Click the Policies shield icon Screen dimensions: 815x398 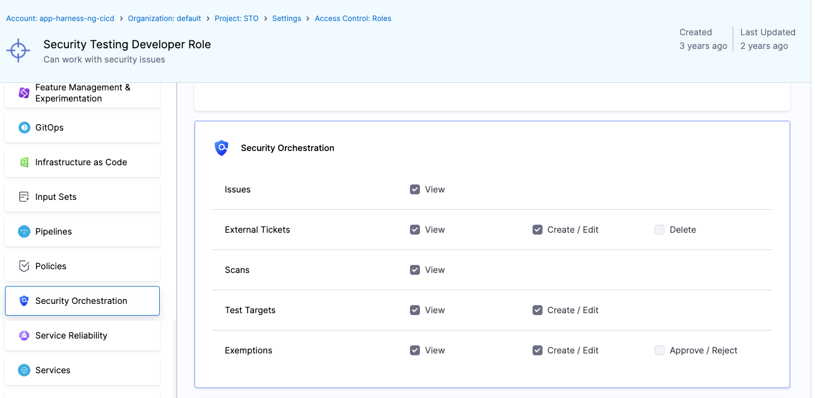(24, 266)
